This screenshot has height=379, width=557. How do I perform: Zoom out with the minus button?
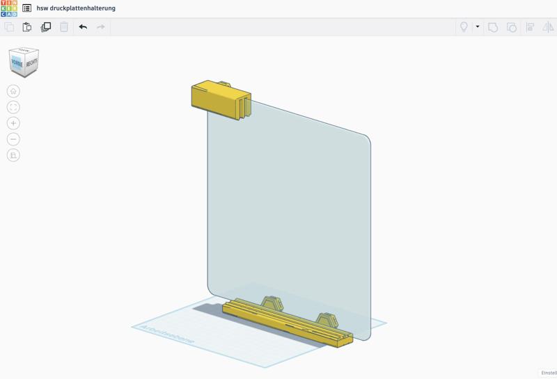point(13,139)
